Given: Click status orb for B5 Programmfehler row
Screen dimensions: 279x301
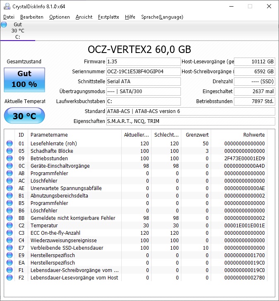Looking at the screenshot, I should coord(10,203).
